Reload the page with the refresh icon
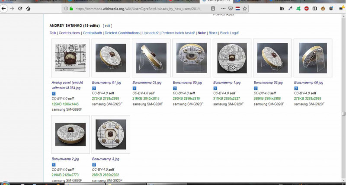Viewport: 346px width, 185px height. pos(20,9)
